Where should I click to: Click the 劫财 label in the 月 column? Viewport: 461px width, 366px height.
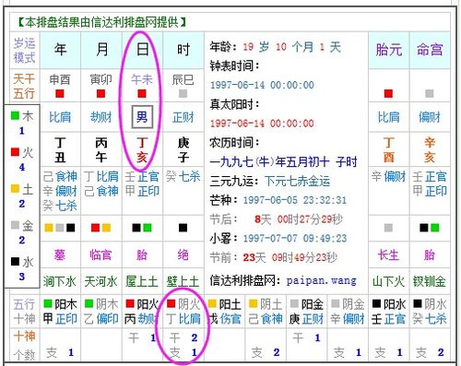[x=101, y=117]
